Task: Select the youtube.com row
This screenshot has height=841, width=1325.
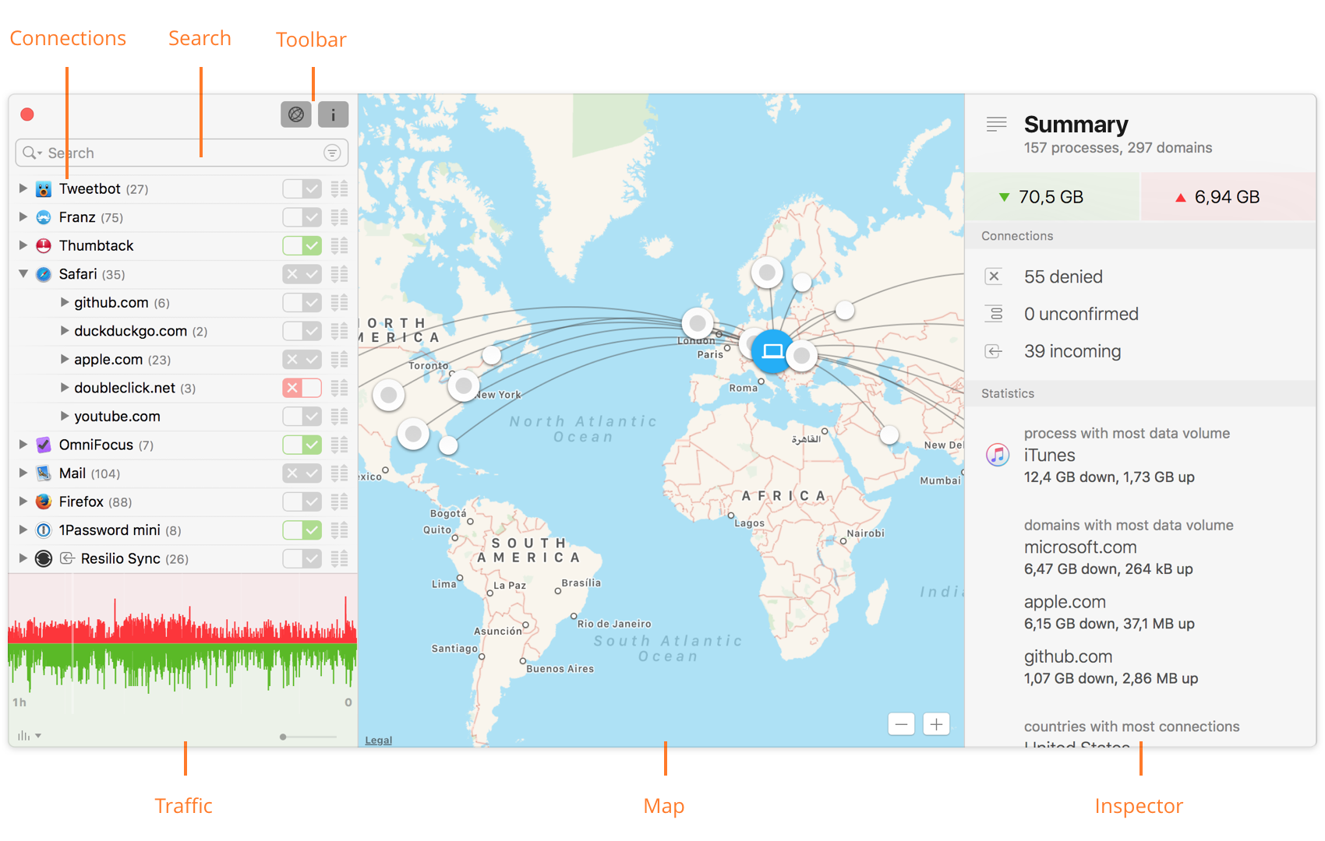Action: 183,417
